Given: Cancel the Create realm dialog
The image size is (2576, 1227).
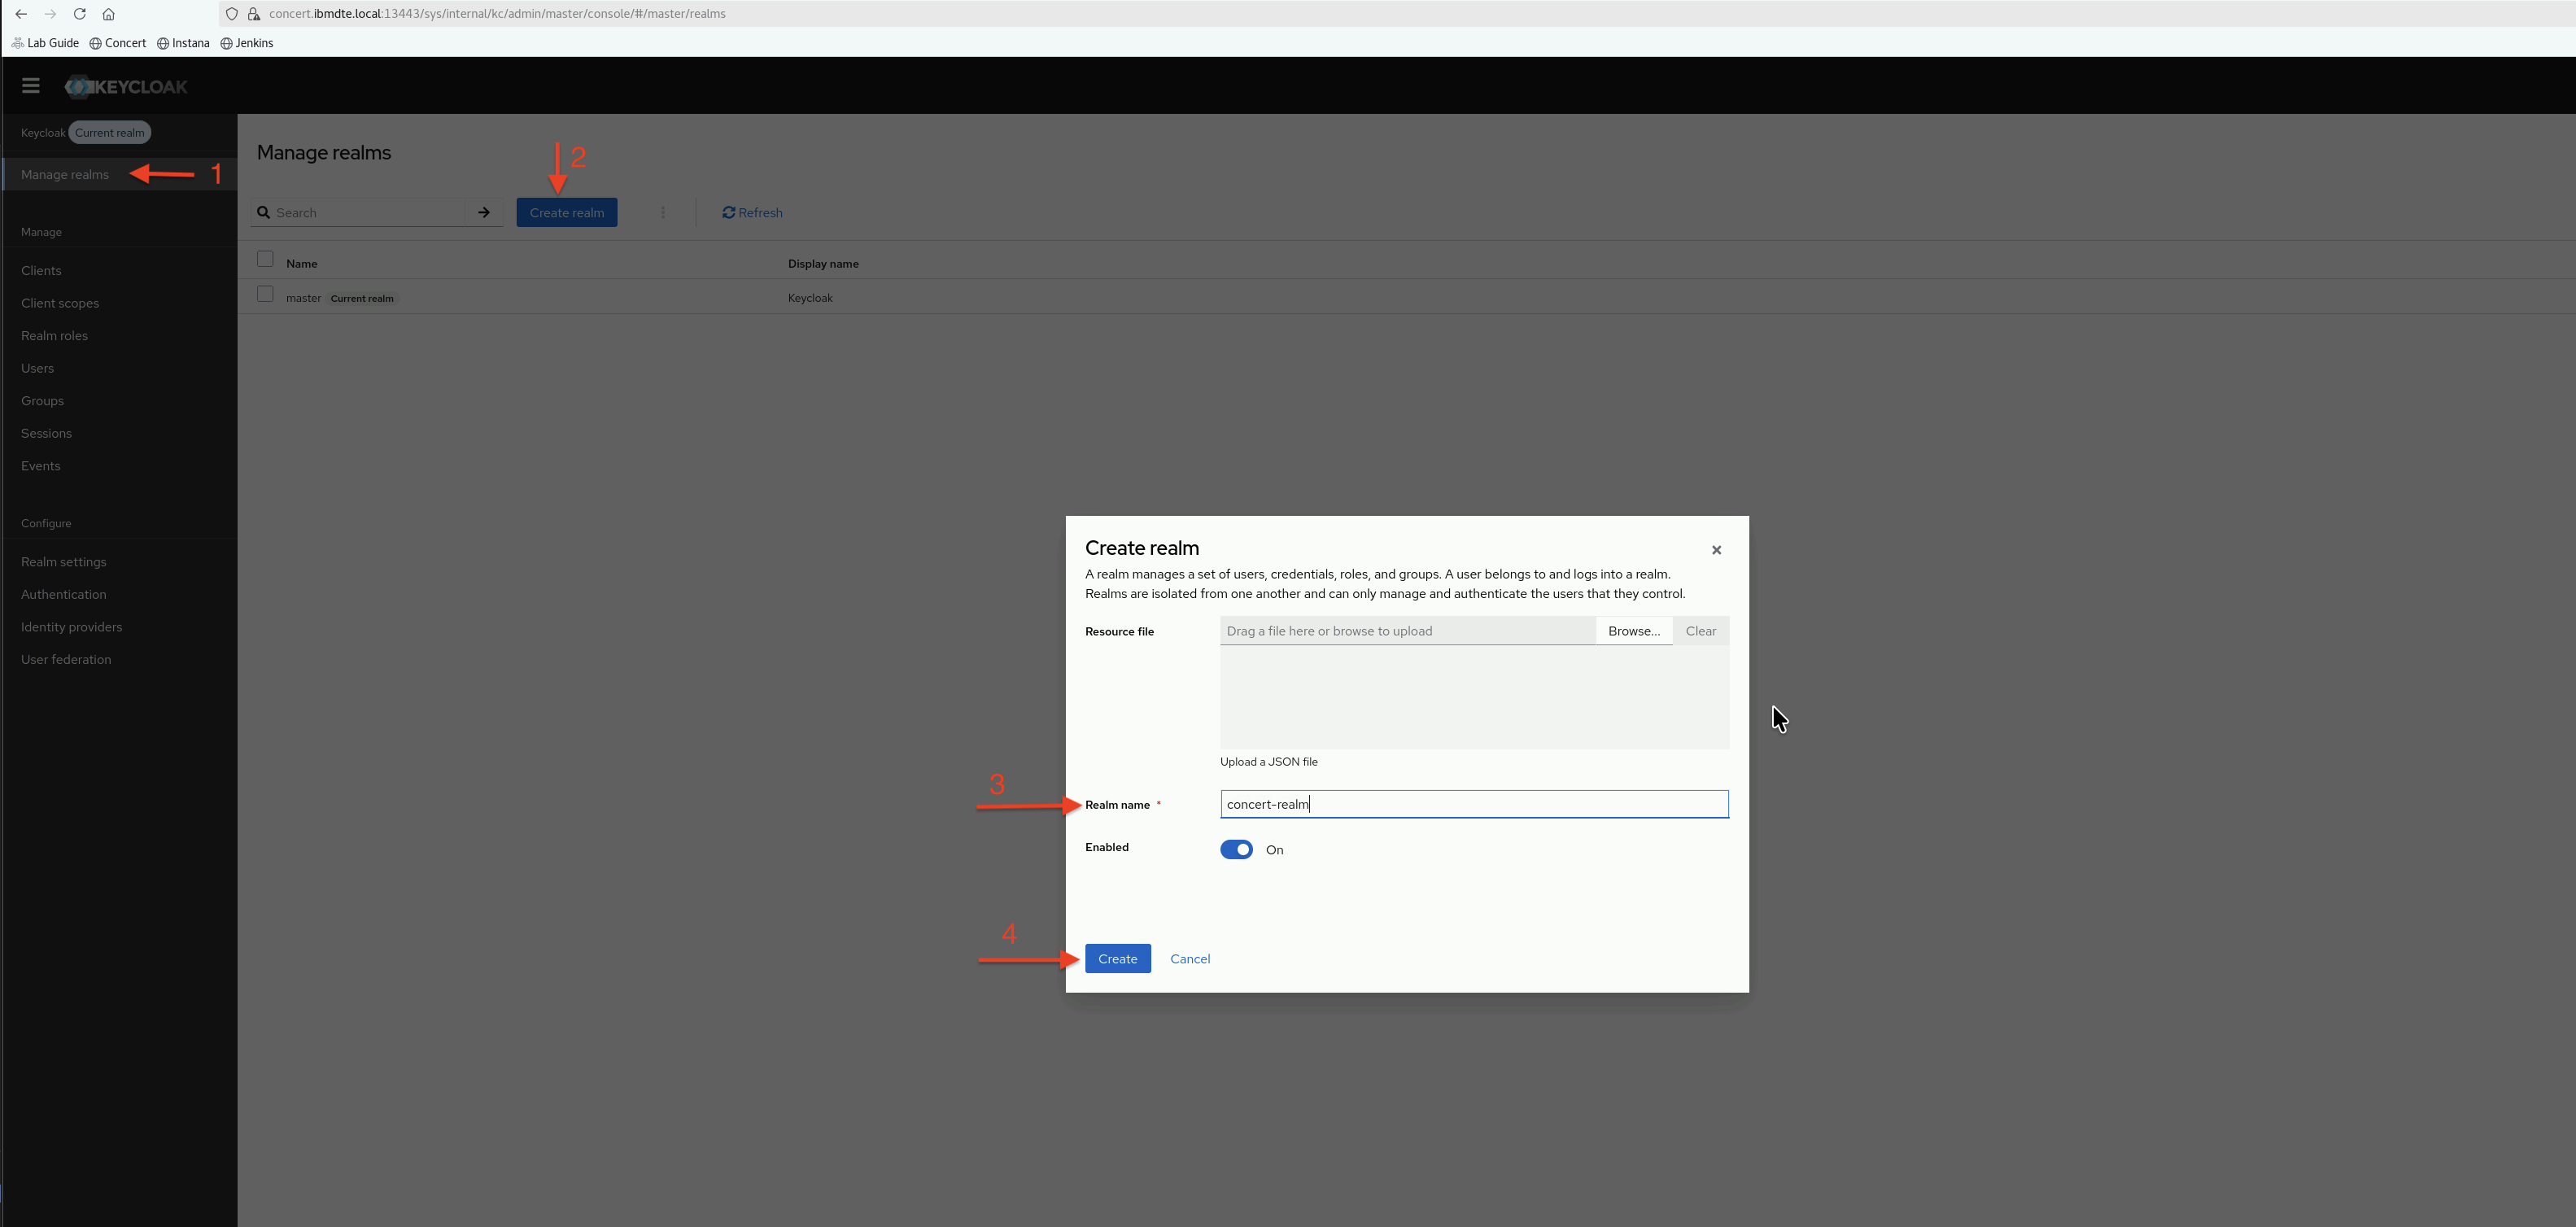Looking at the screenshot, I should tap(1190, 959).
